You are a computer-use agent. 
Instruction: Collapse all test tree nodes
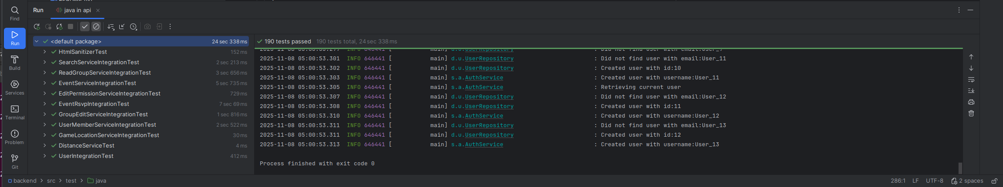tap(122, 27)
